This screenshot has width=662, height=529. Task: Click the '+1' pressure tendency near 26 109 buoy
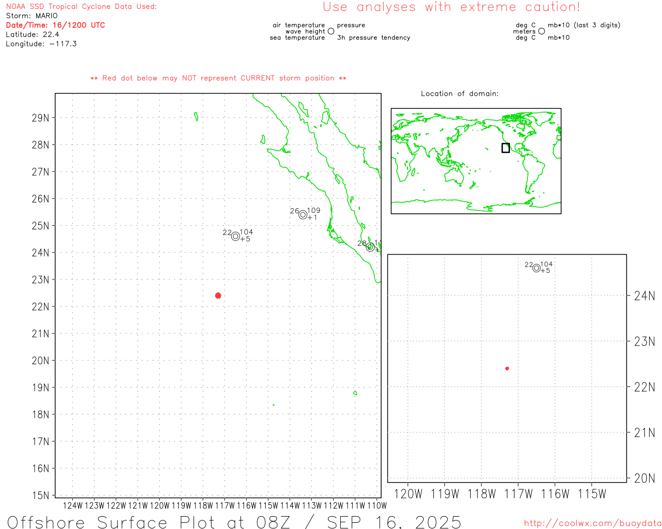(312, 217)
